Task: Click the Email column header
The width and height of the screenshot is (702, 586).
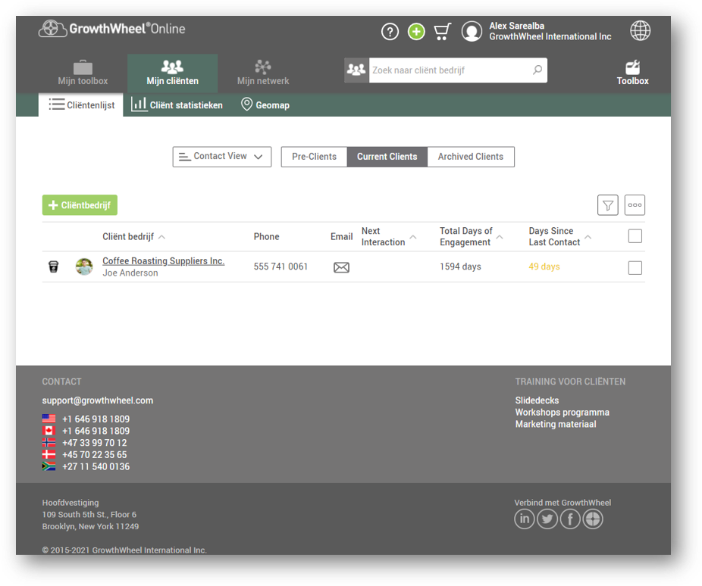Action: tap(342, 236)
